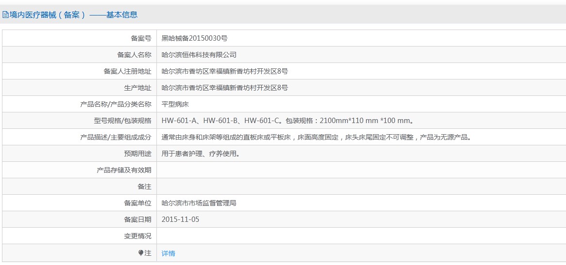The width and height of the screenshot is (566, 265).
Task: Click the label 产品名称/产品分类名称
Action: 116,105
